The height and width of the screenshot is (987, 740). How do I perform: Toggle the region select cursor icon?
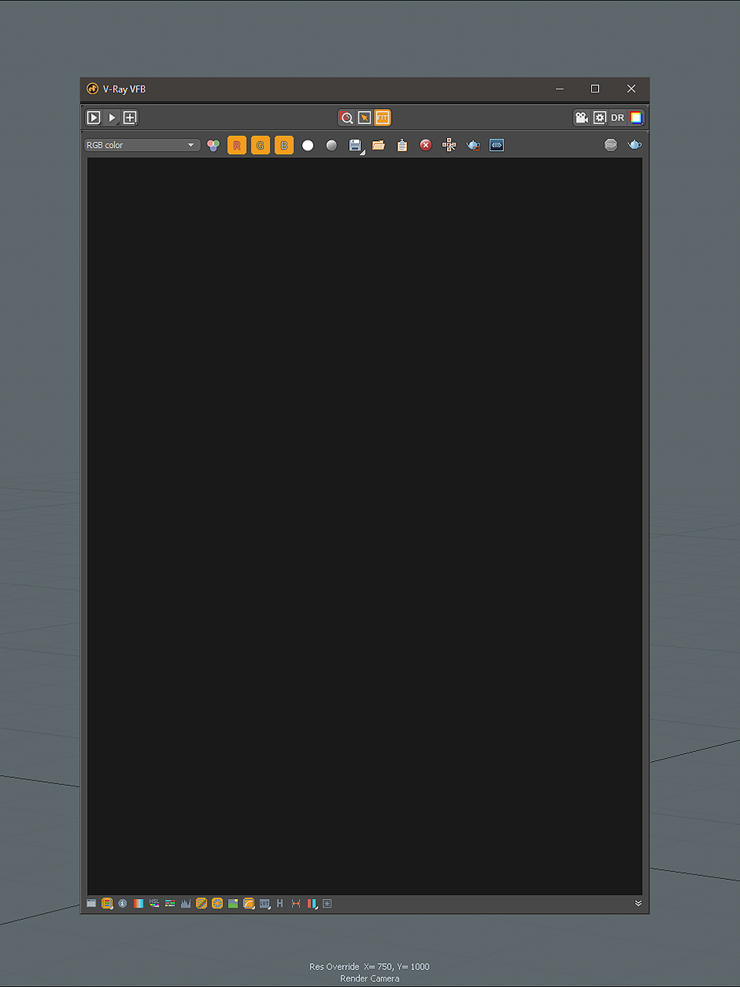(365, 118)
